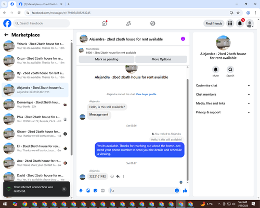Open conversation information purple icon
Screen dimensions: 260x208
click(x=183, y=39)
